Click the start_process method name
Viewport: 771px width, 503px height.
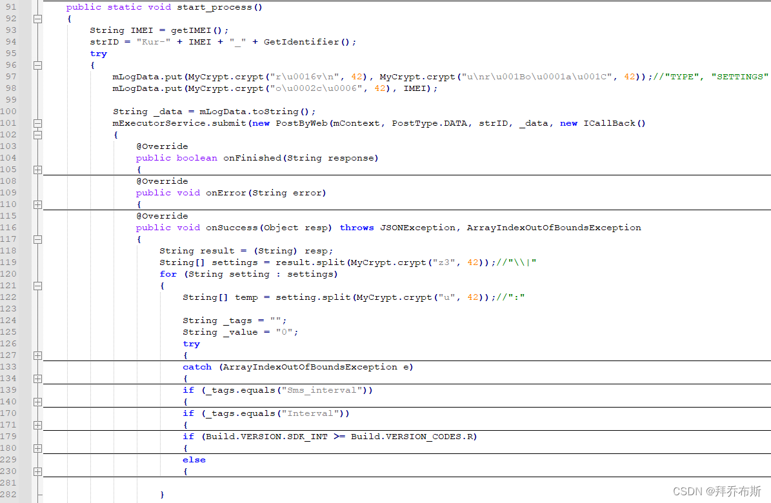point(214,7)
